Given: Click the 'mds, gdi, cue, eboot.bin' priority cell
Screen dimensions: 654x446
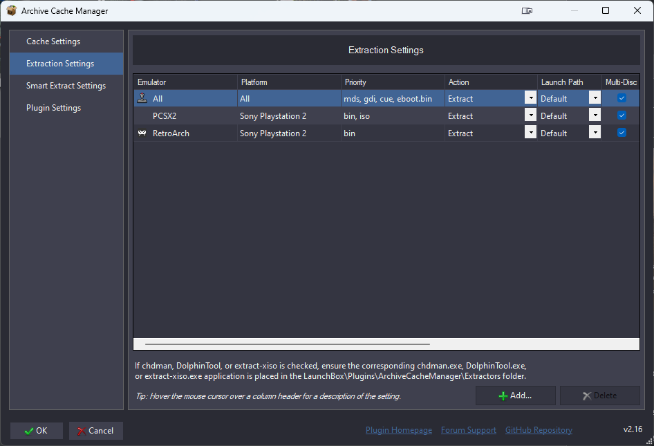Looking at the screenshot, I should [x=393, y=99].
